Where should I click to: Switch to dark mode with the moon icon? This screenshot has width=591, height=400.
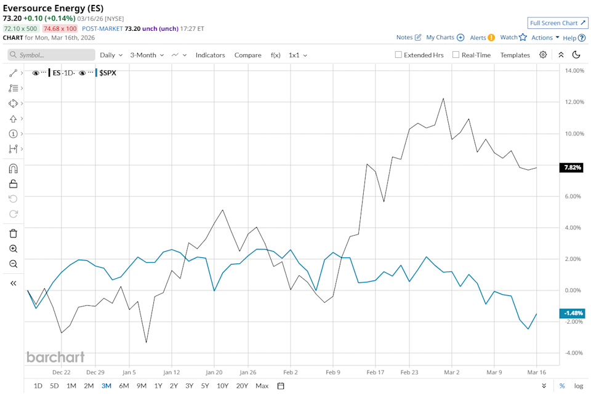tap(576, 55)
